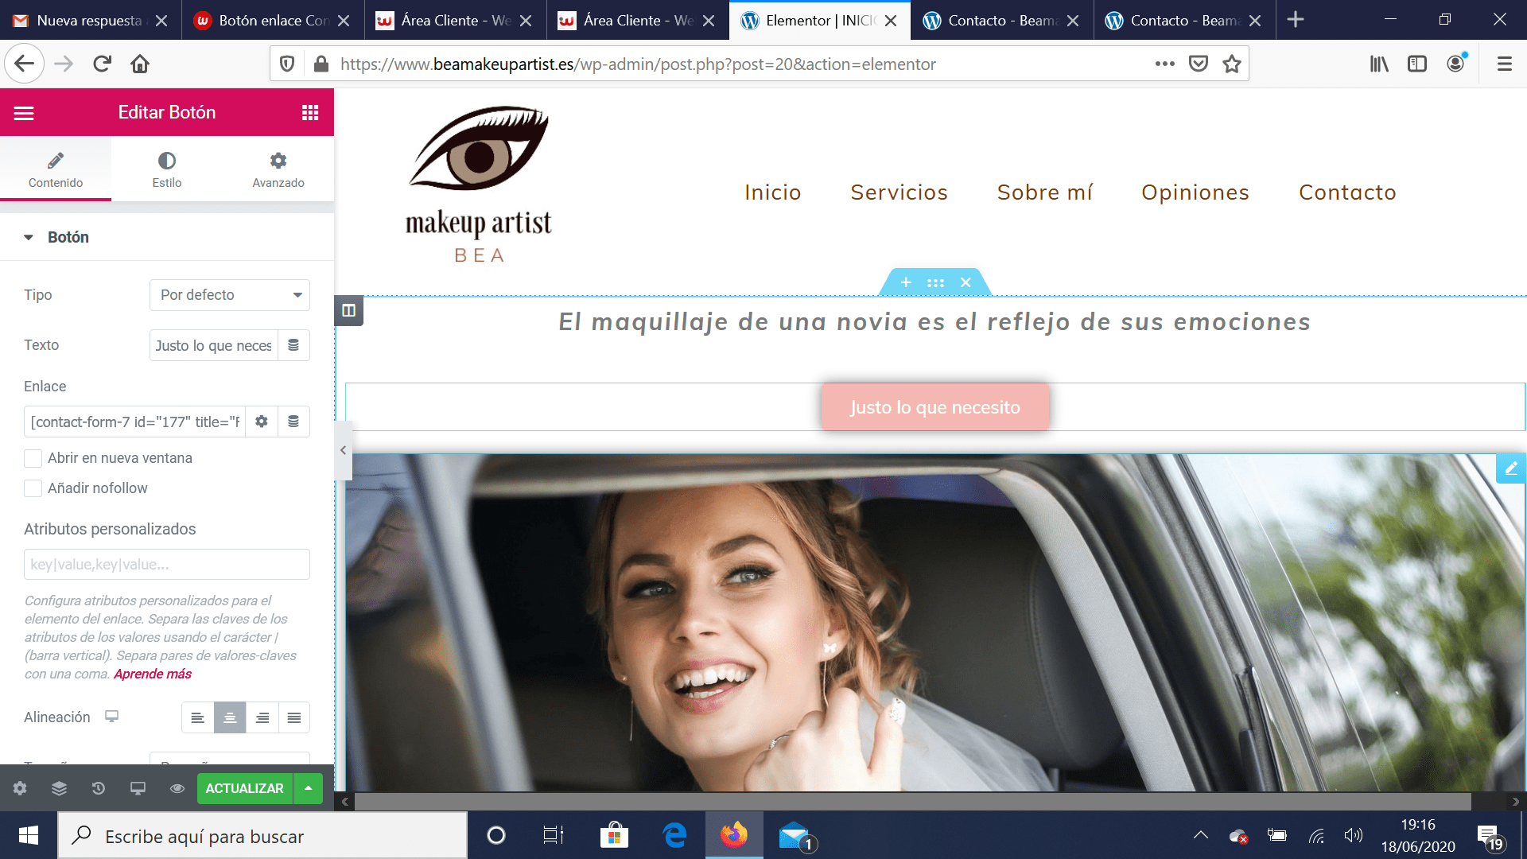The image size is (1527, 859).
Task: Click the image widget edit pencil
Action: (1511, 468)
